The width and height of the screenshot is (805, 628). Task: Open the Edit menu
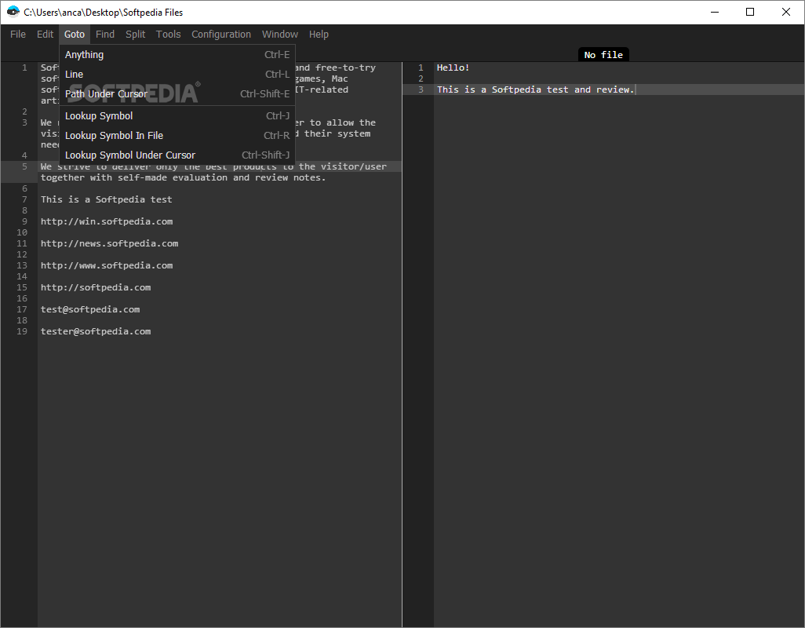click(46, 35)
